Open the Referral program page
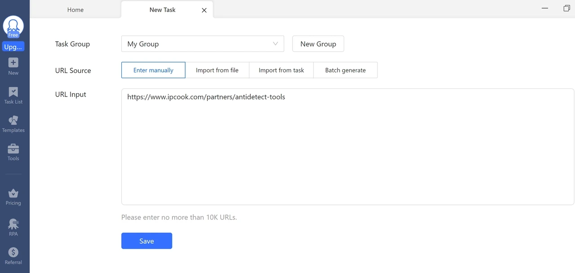 click(13, 254)
